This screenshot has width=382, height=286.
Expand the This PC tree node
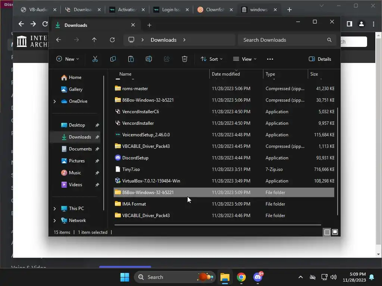[x=54, y=209]
